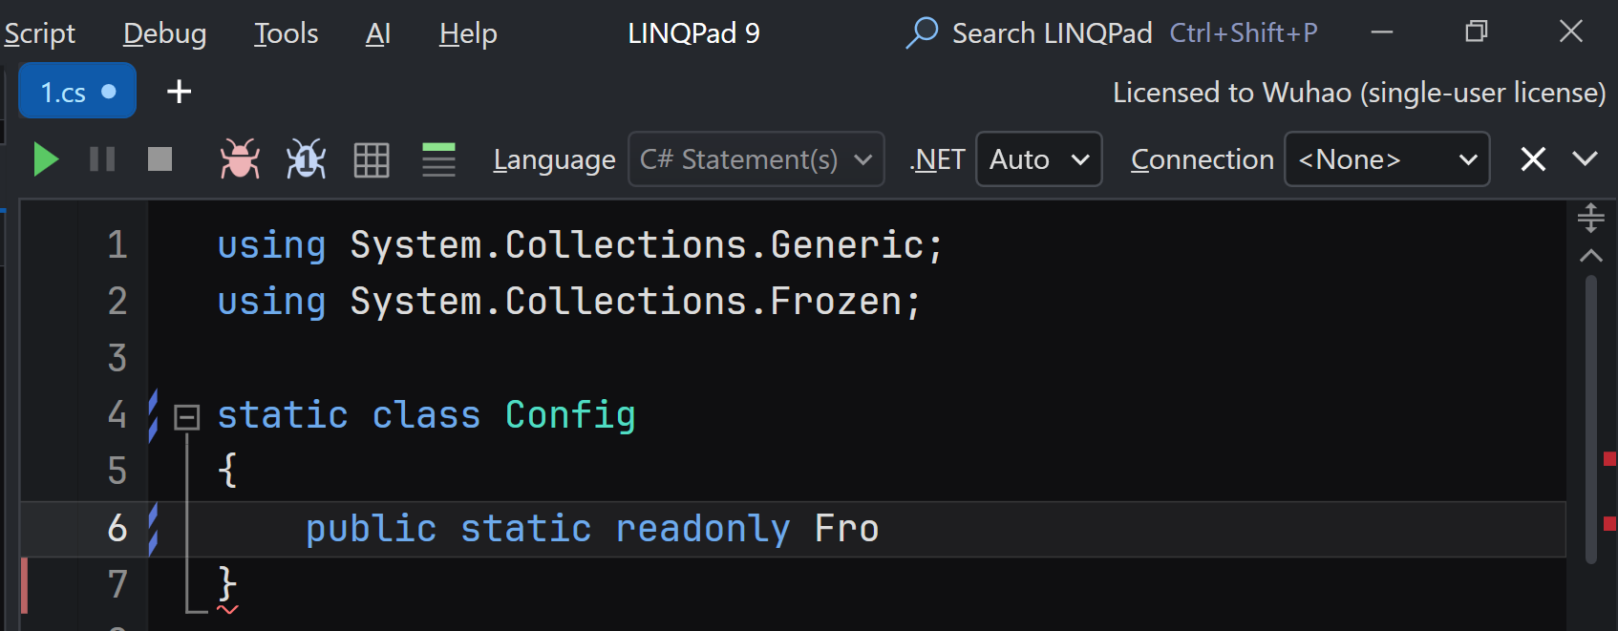The width and height of the screenshot is (1618, 631).
Task: Expand the chevron next to the query close icon
Action: 1585,158
